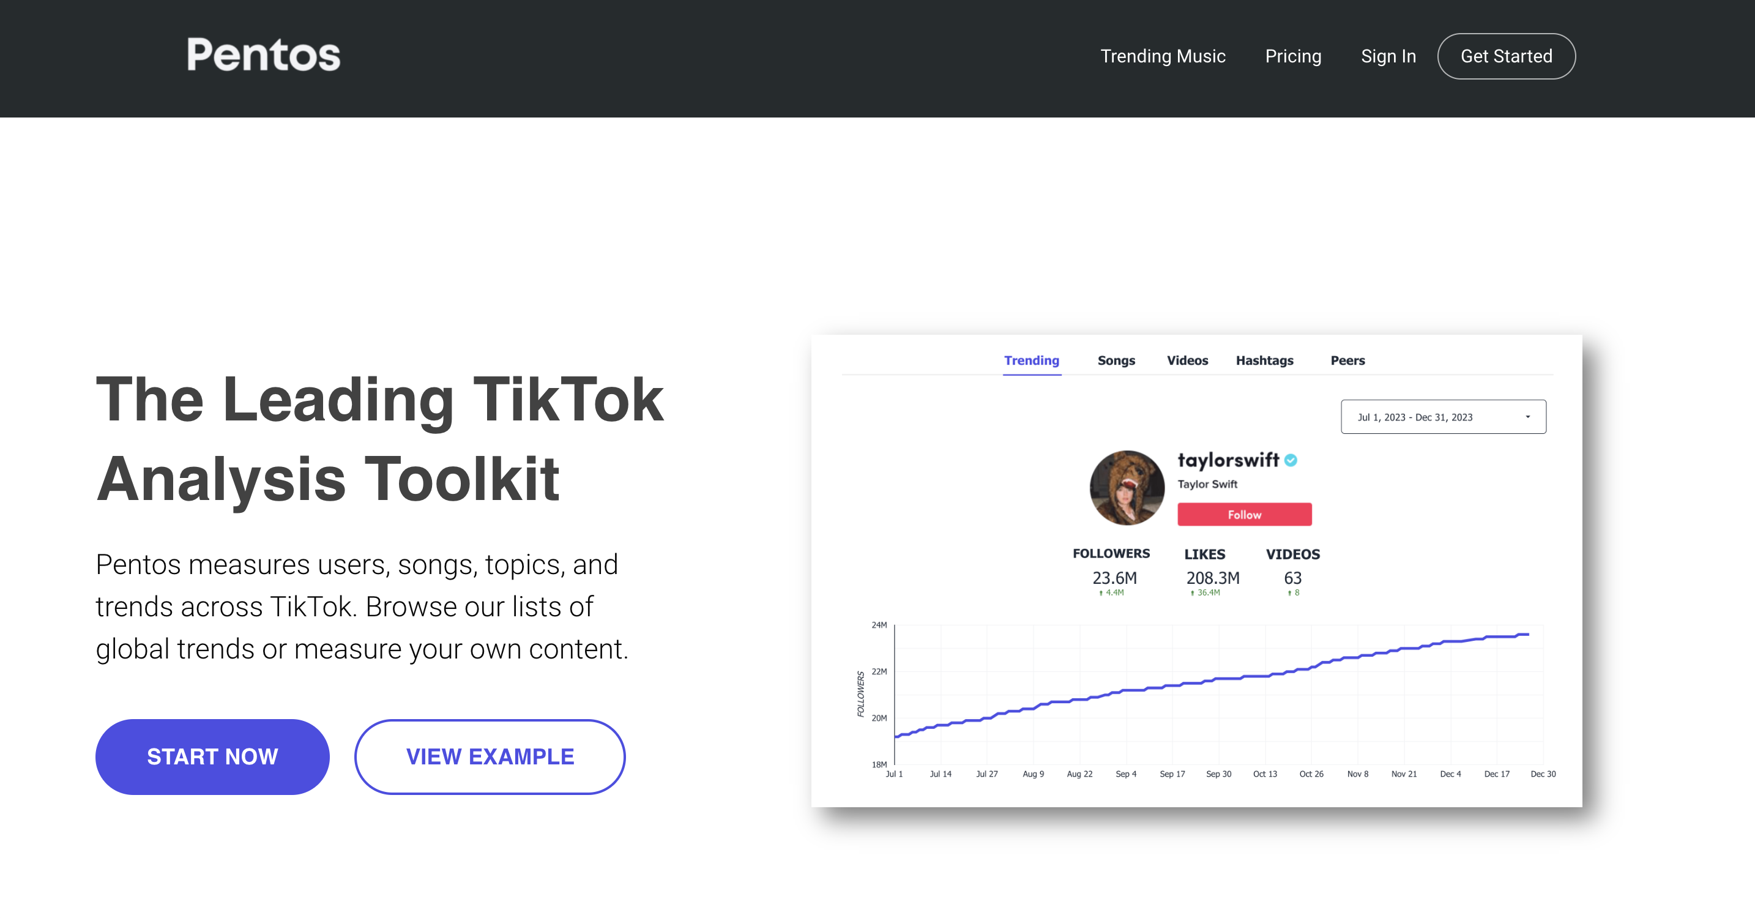This screenshot has width=1755, height=918.
Task: Click the Peers tab in analytics panel
Action: (1347, 360)
